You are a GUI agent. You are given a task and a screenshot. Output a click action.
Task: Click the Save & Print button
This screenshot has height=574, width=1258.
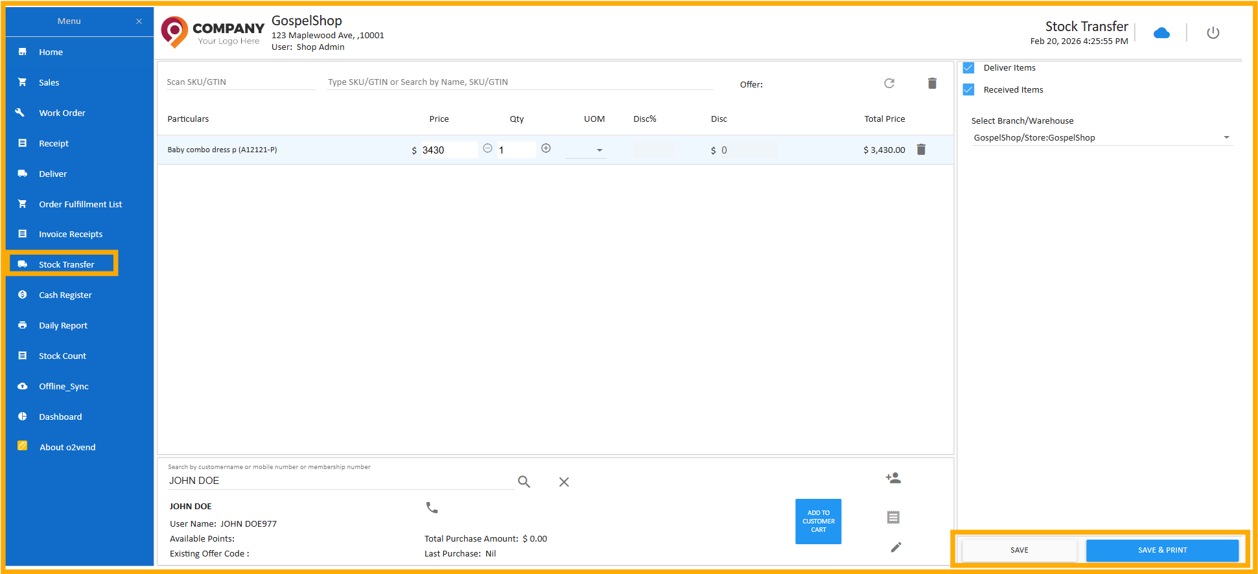[x=1162, y=550]
